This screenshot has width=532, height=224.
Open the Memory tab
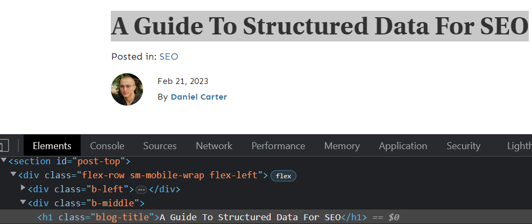pos(342,146)
